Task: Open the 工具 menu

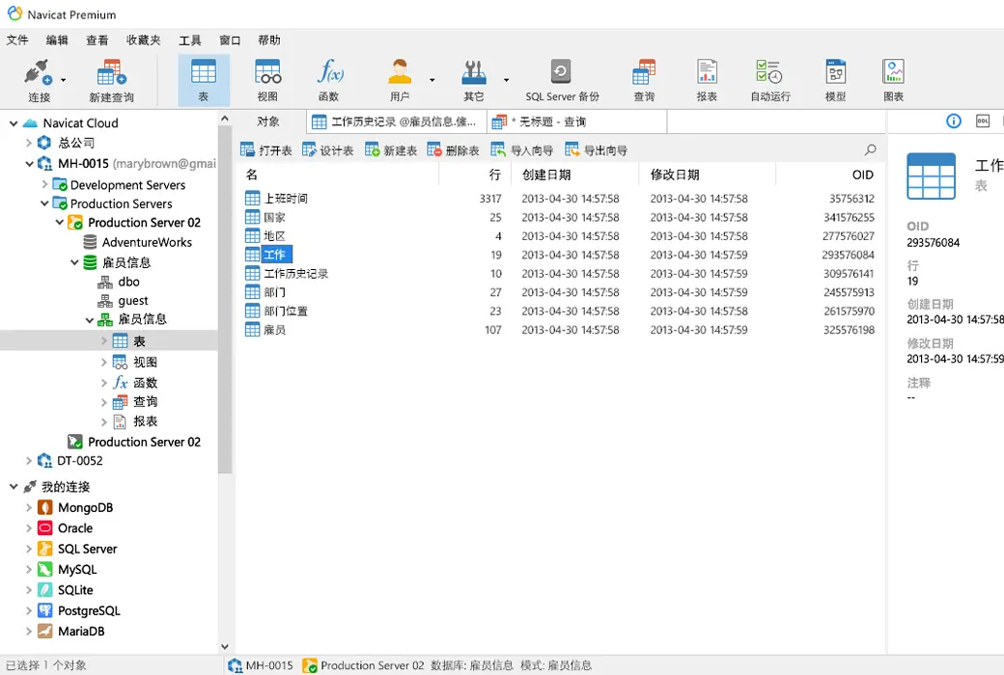Action: (x=189, y=40)
